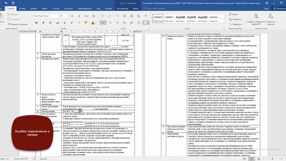
Task: Open the Times New Roman font name box
Action: click(46, 16)
